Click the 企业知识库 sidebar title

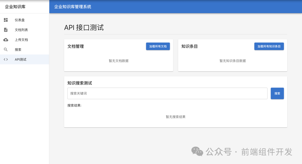[15, 7]
